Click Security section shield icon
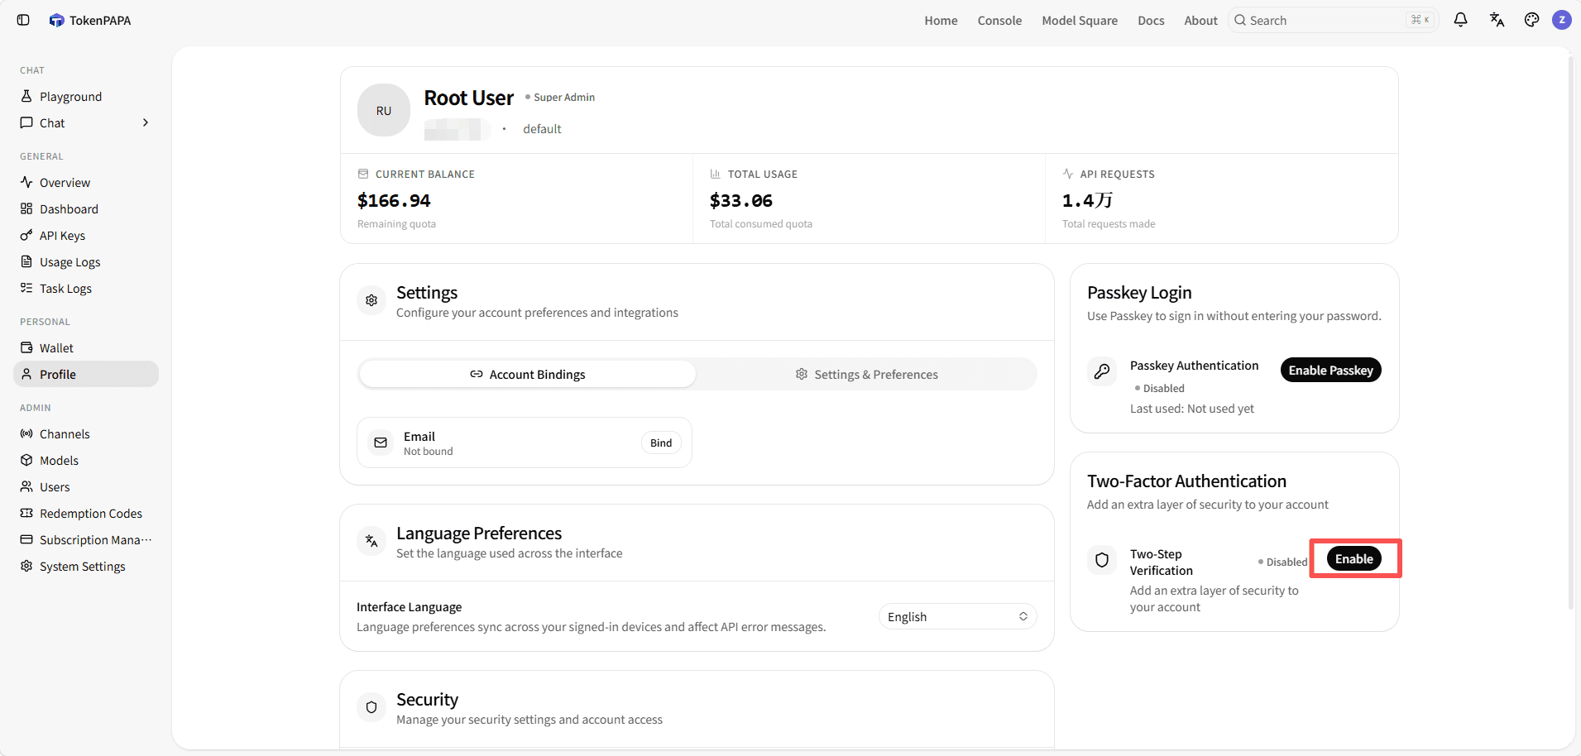 [371, 707]
